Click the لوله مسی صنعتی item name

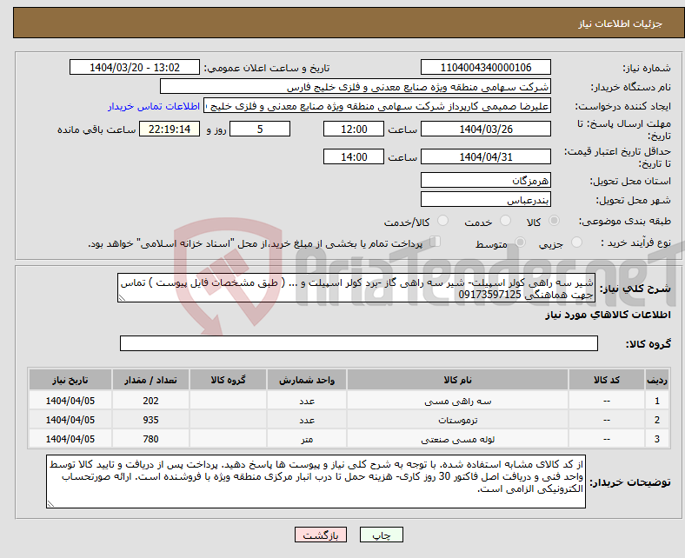coord(457,439)
